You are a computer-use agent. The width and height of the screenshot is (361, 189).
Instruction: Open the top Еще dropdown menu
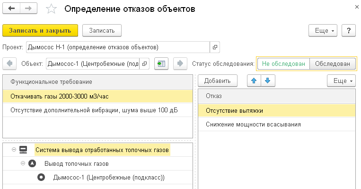(323, 30)
